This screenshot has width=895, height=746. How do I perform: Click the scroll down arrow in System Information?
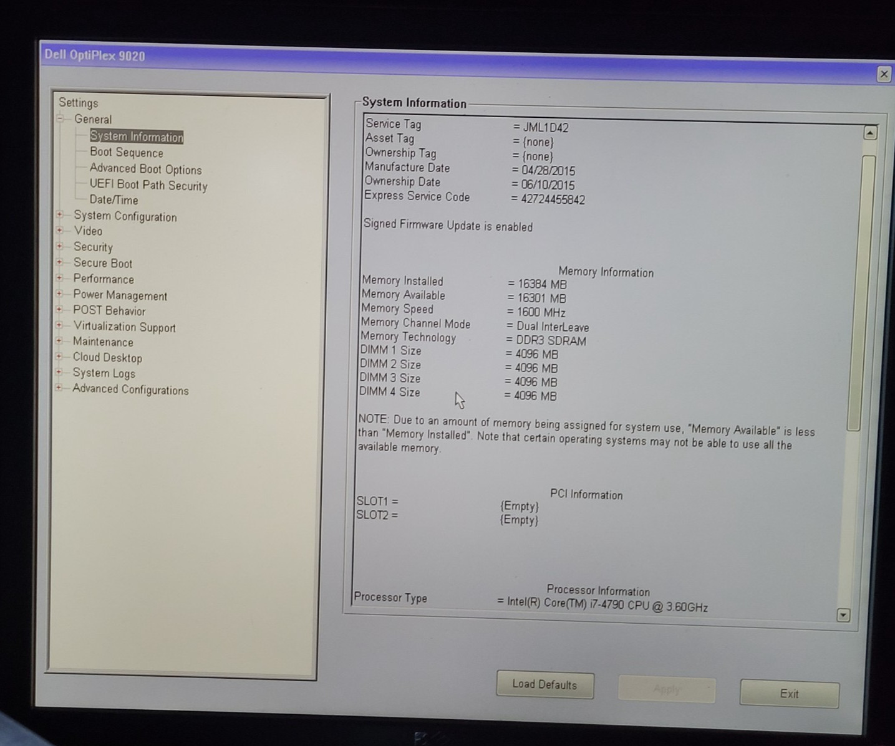tap(843, 615)
